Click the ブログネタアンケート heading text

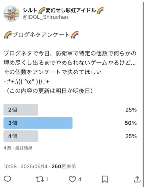(41, 35)
